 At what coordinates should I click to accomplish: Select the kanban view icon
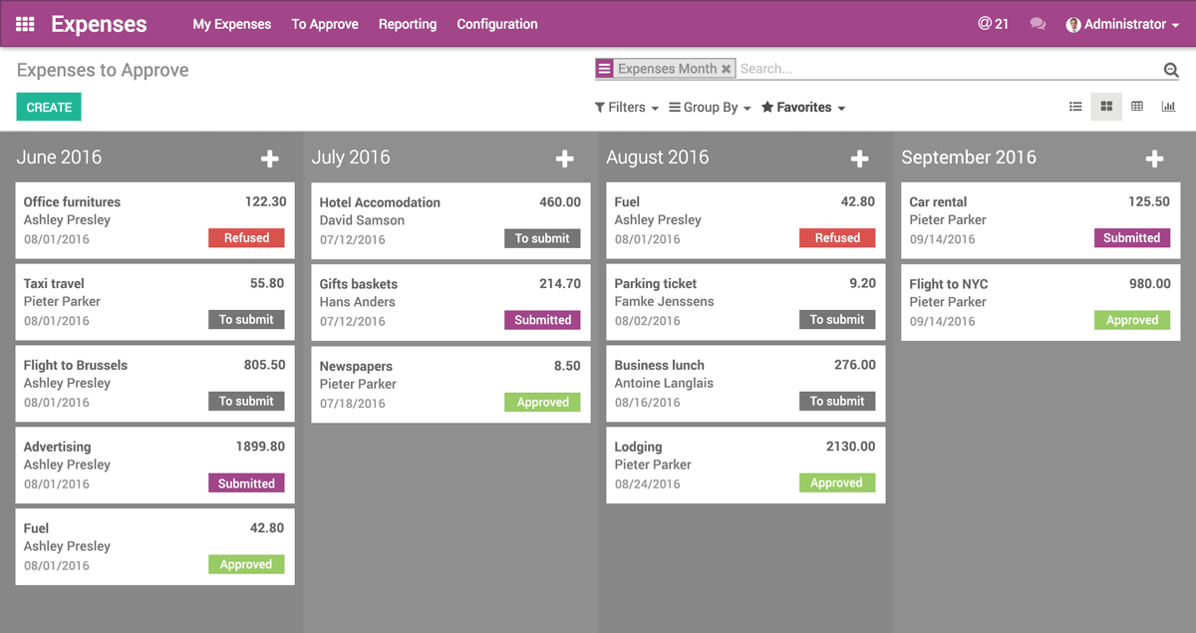1106,107
